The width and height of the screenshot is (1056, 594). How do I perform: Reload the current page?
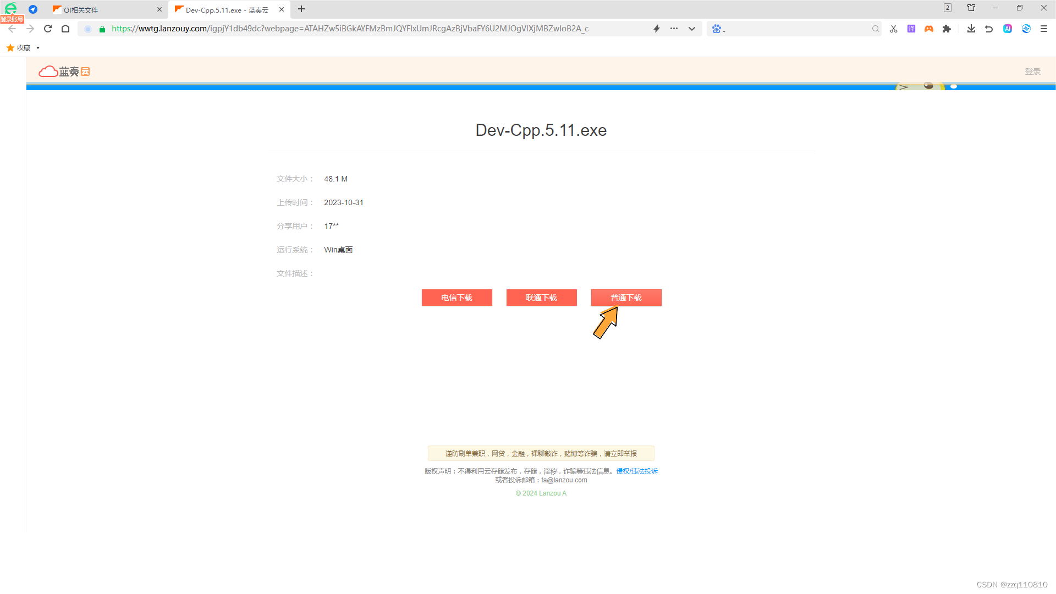click(48, 29)
